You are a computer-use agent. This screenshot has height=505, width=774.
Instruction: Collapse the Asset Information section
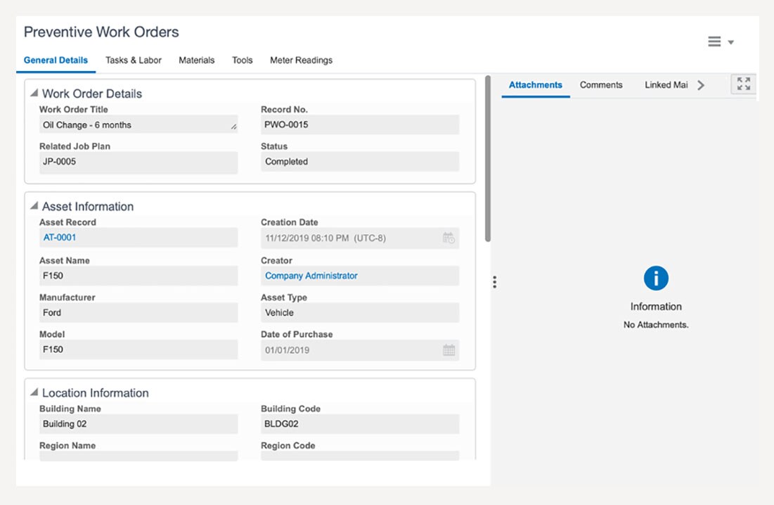[34, 206]
